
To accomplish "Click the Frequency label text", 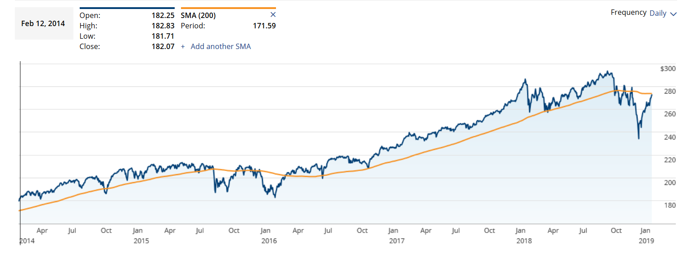I will click(x=629, y=13).
